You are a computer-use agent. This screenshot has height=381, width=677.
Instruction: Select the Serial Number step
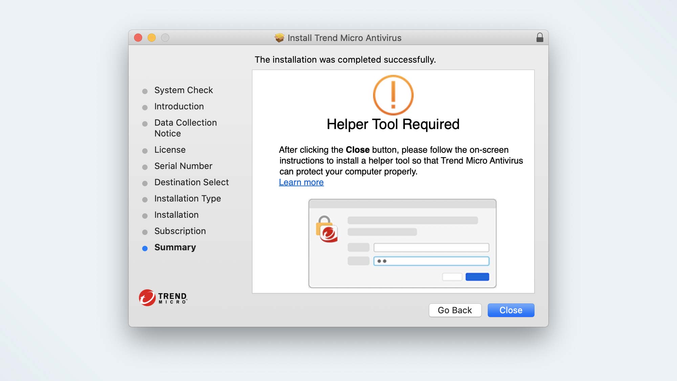point(183,166)
